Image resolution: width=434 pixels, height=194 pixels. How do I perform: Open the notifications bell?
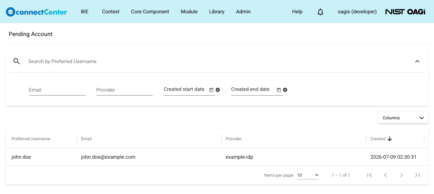(320, 12)
